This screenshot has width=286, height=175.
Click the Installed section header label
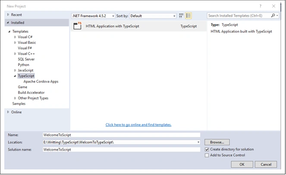pyautogui.click(x=18, y=22)
